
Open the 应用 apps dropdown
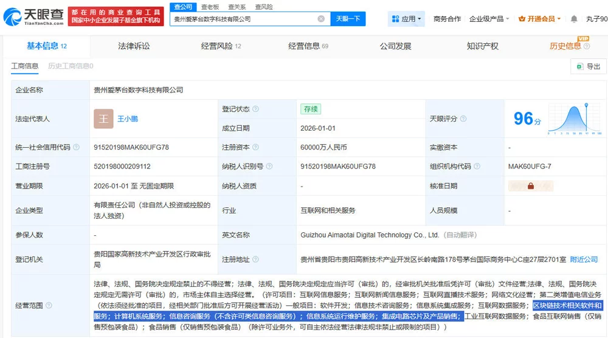point(406,19)
